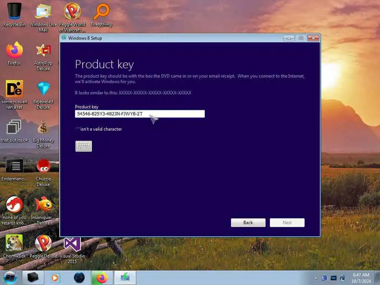Open the on-screen keyboard icon

83,146
